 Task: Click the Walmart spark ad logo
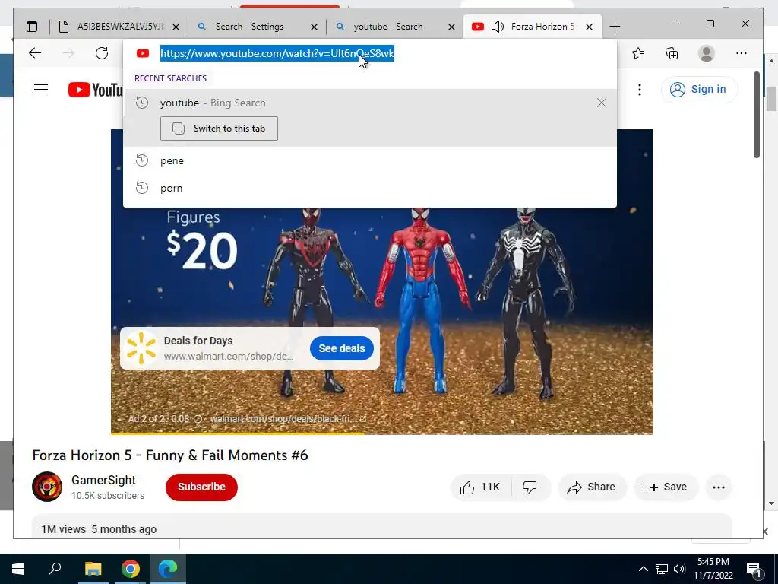141,348
